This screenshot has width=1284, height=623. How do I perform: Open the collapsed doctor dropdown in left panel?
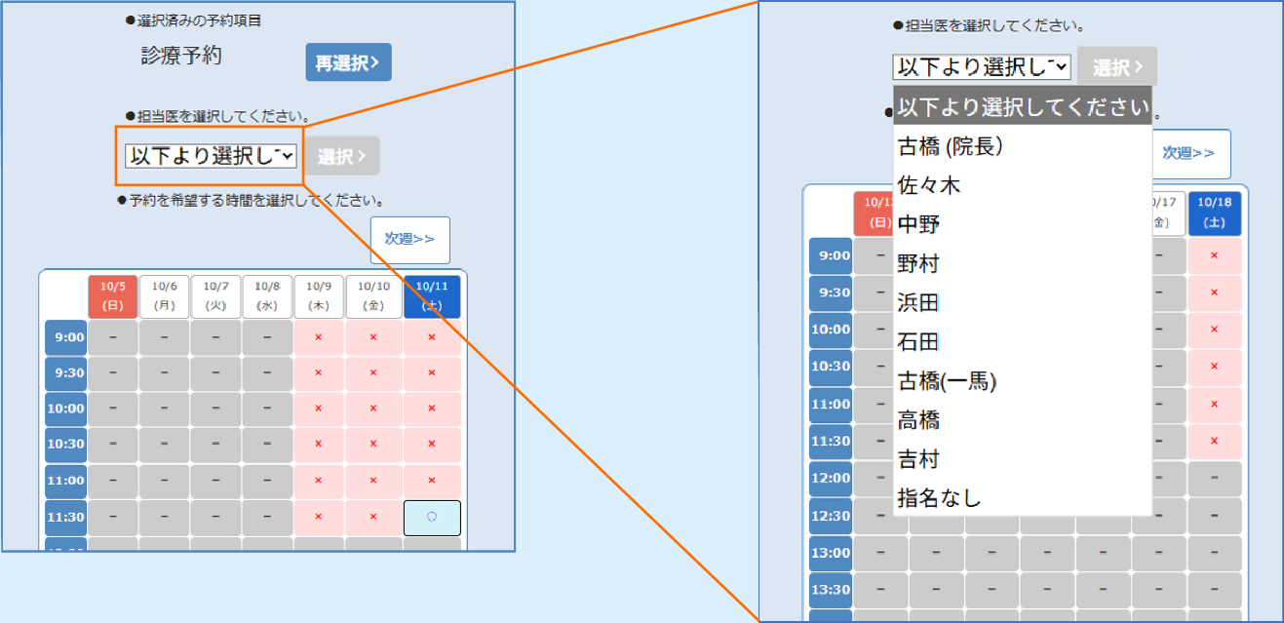(x=211, y=156)
